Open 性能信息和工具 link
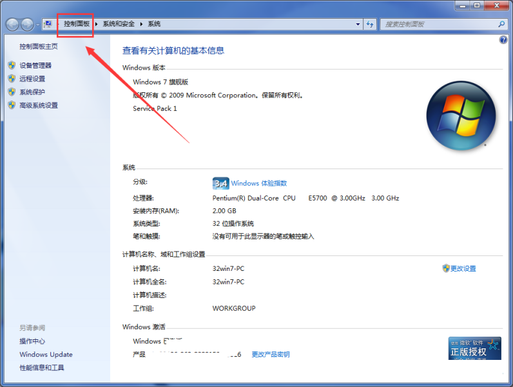The height and width of the screenshot is (387, 513). point(42,368)
